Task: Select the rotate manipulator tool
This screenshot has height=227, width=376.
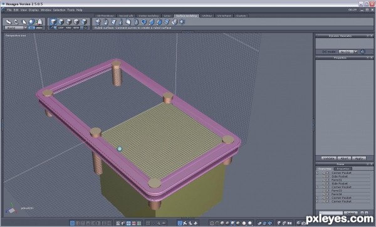Action: [16, 22]
